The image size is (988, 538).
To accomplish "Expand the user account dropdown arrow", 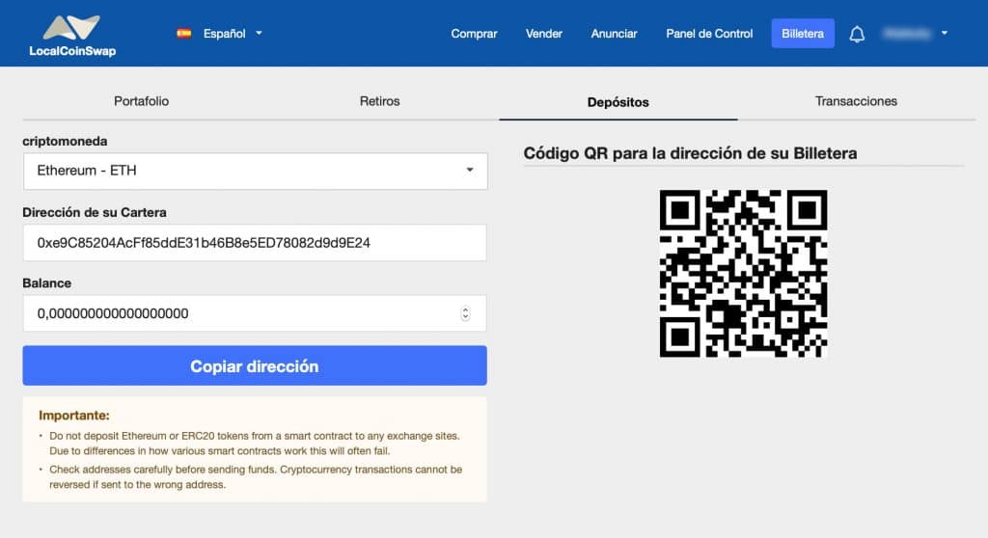I will point(945,34).
